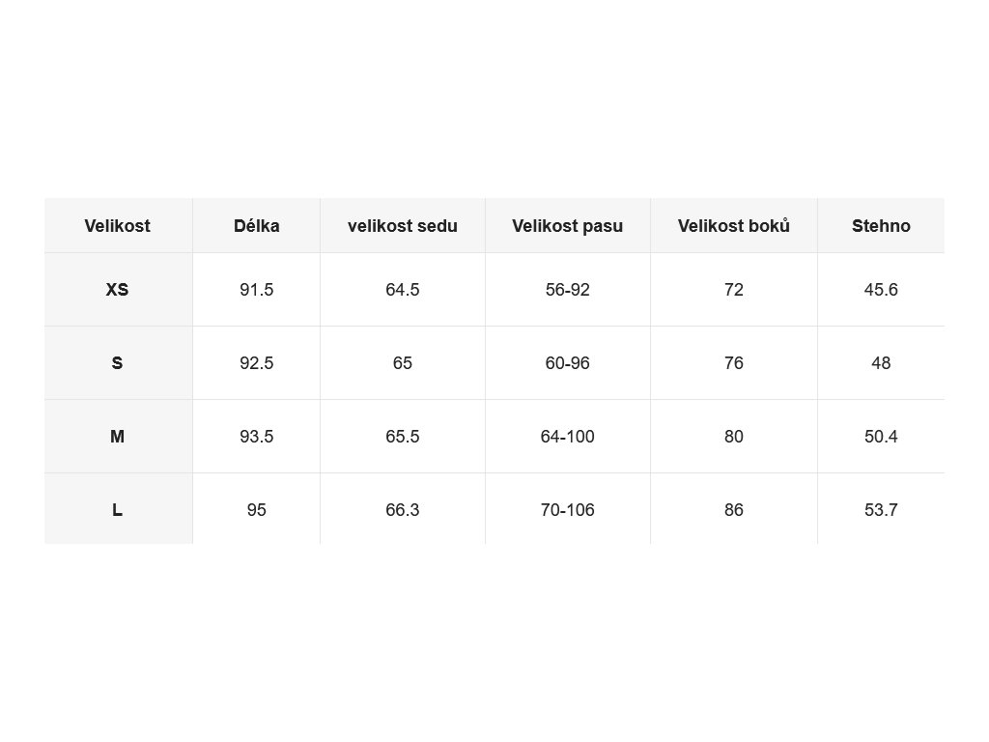This screenshot has height=742, width=989.
Task: Select the 53.7 thigh value cell
Action: (881, 508)
